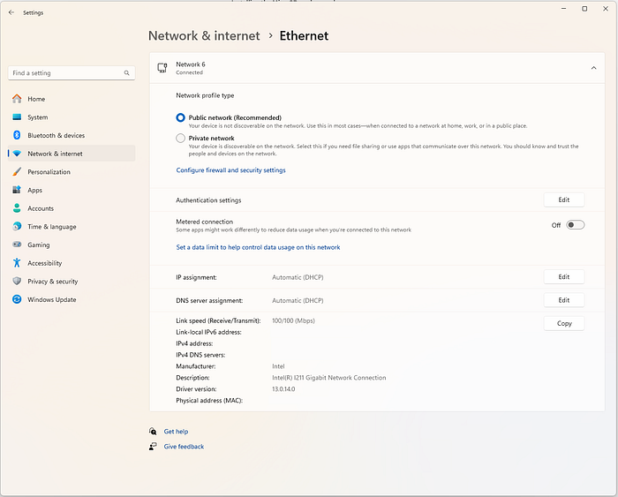Click the back arrow in Settings

pos(11,12)
